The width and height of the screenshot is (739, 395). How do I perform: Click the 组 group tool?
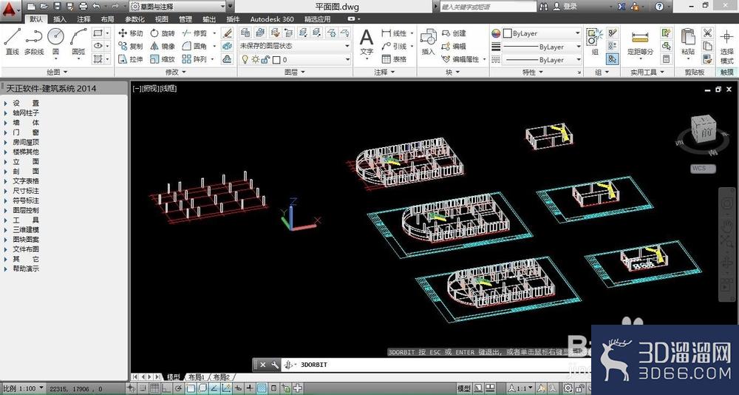594,41
